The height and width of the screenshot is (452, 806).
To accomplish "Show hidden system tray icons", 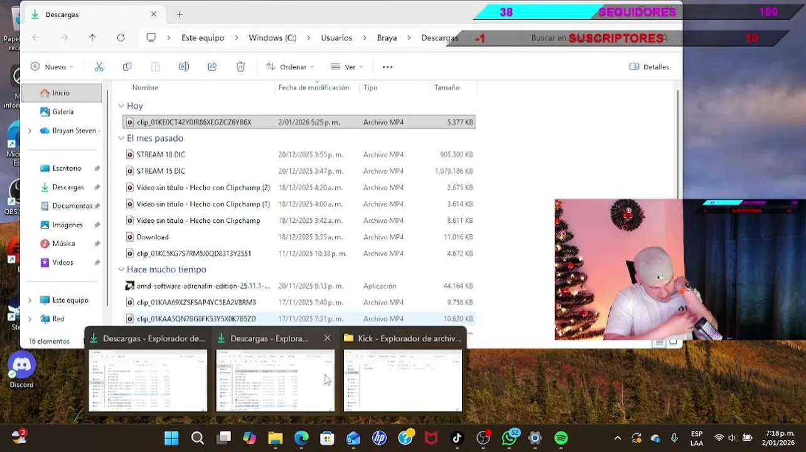I will 618,438.
